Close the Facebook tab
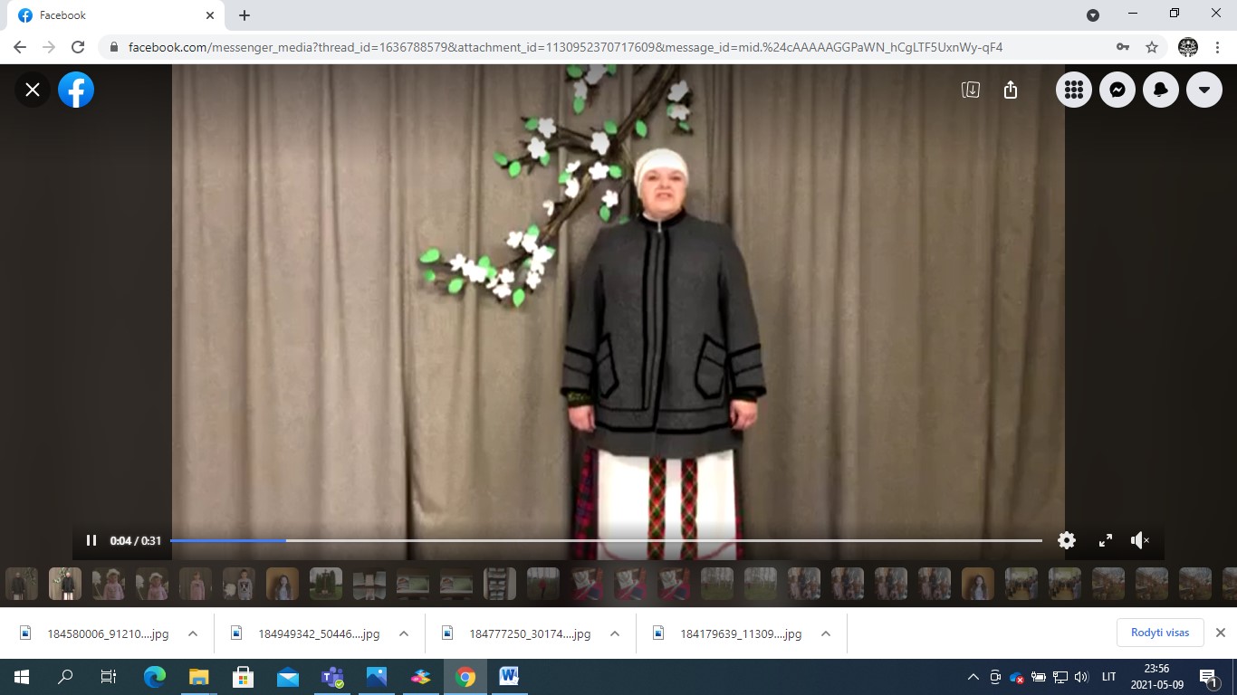The image size is (1237, 695). pyautogui.click(x=211, y=15)
